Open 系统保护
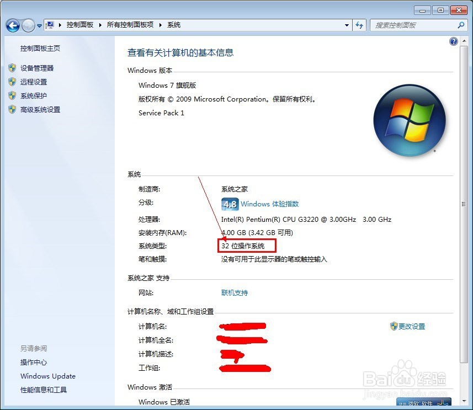The height and width of the screenshot is (410, 473). tap(34, 96)
